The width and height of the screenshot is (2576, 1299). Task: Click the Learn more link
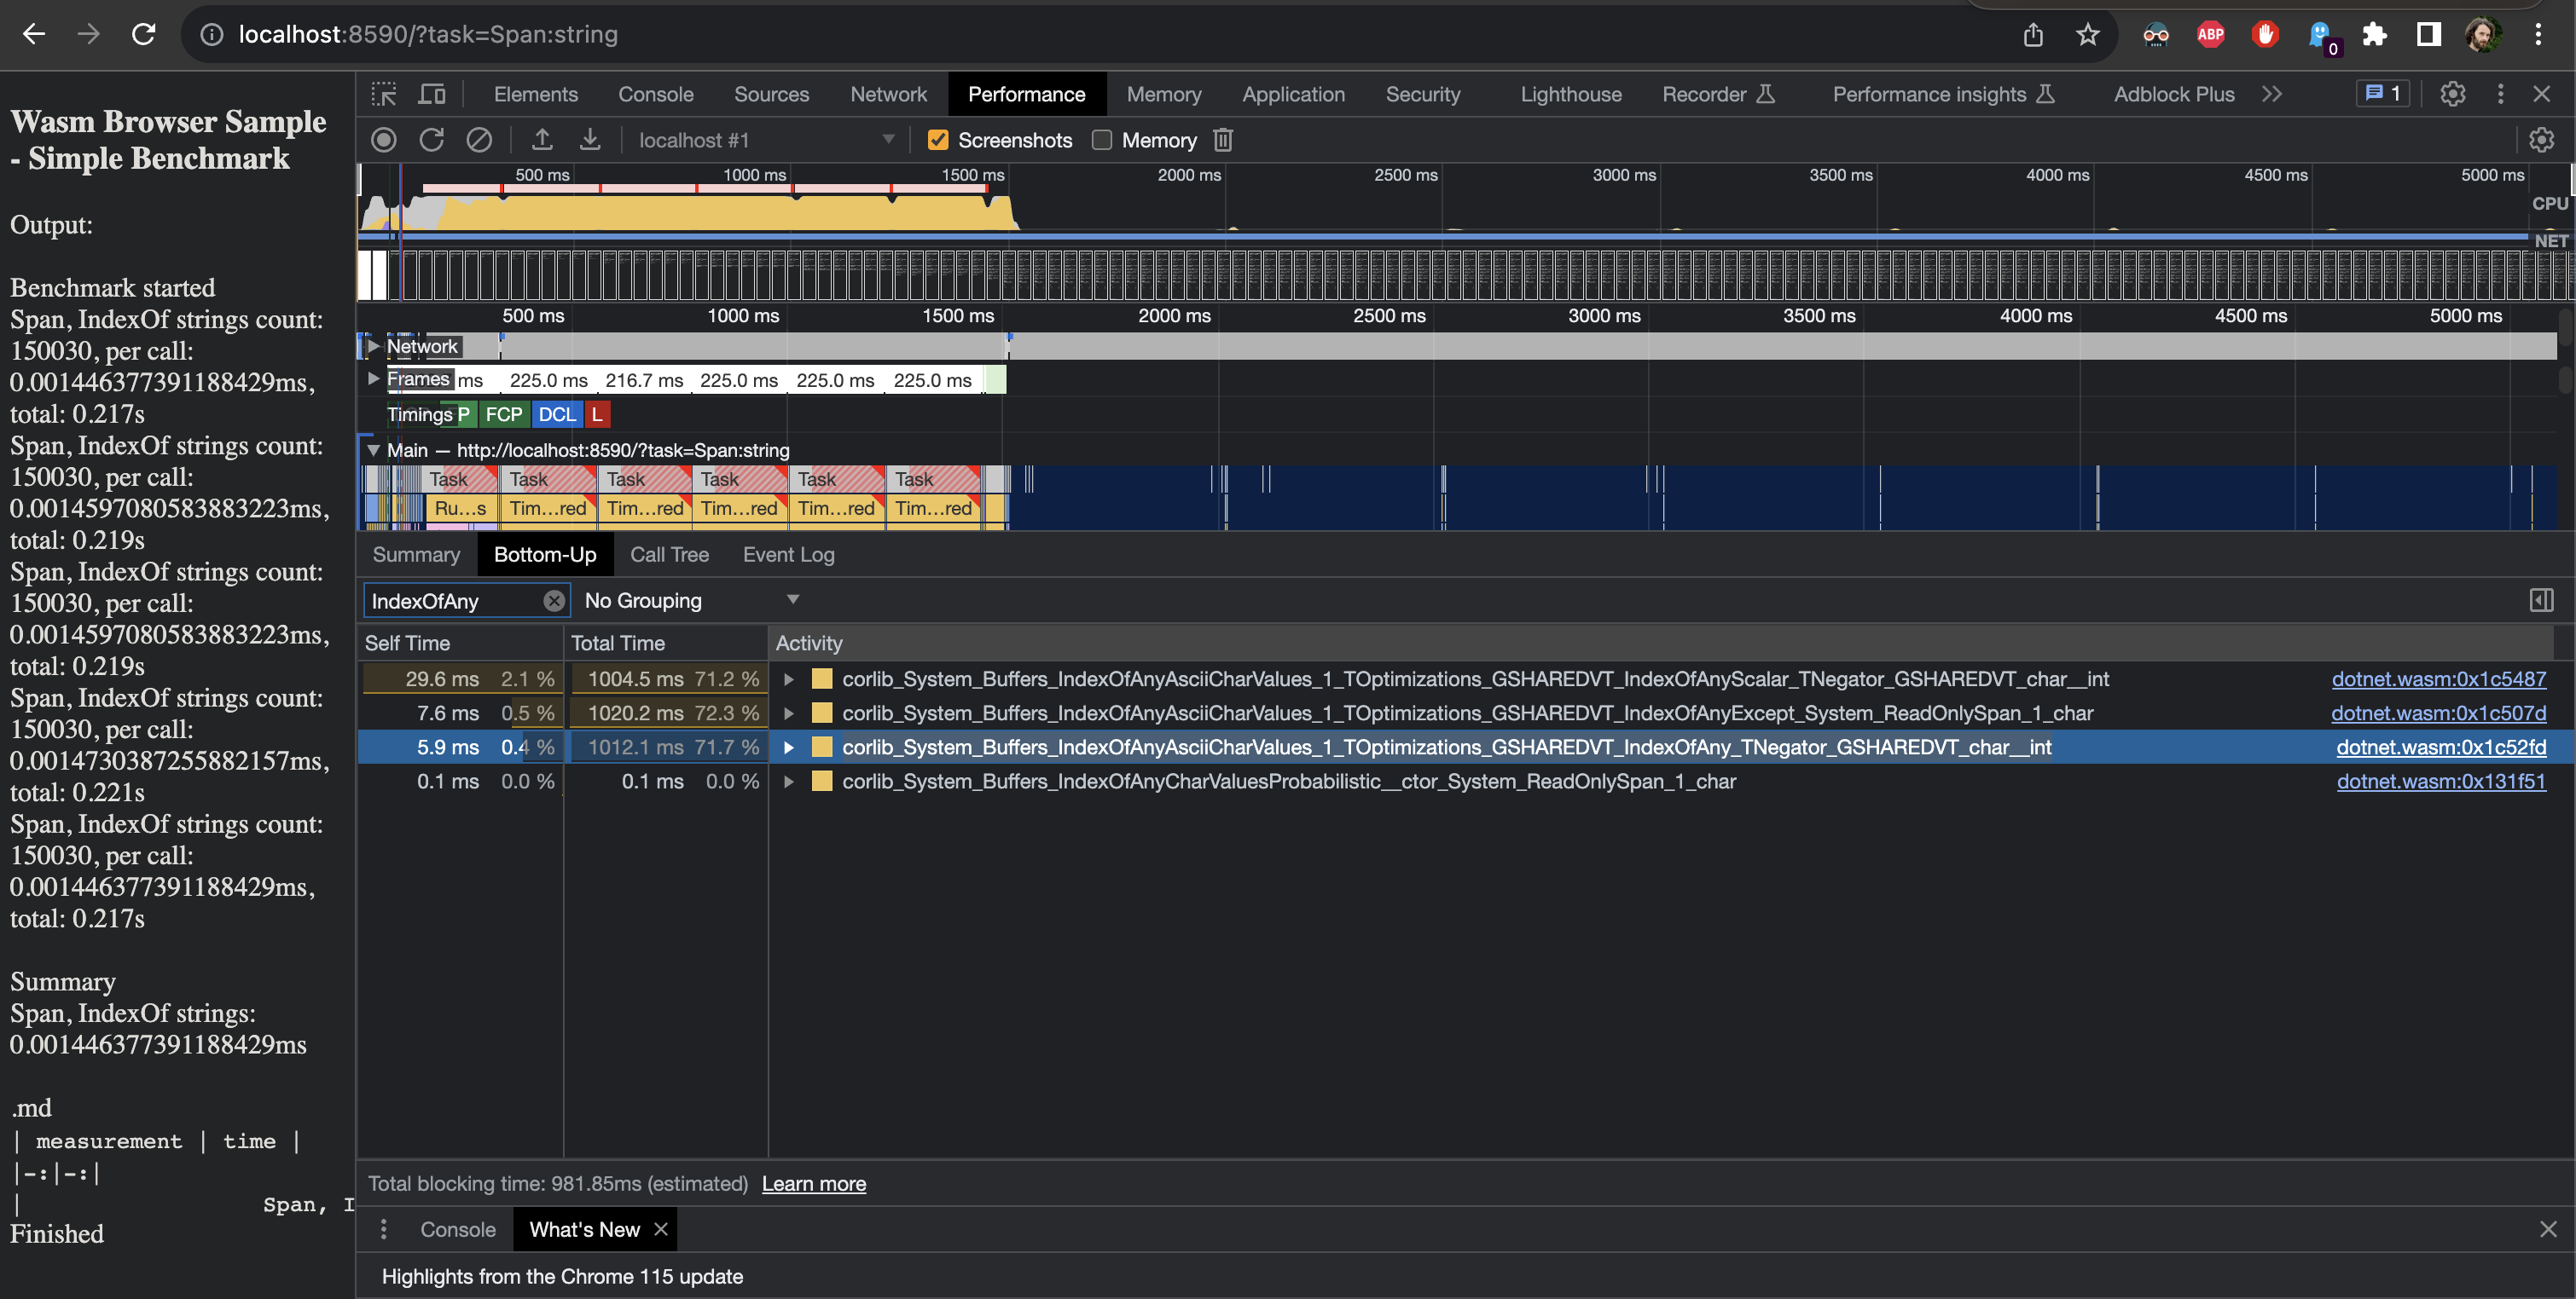tap(813, 1184)
